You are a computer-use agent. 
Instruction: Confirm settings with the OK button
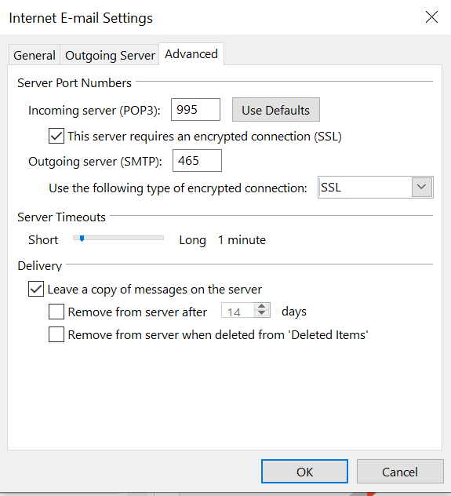[x=304, y=472]
